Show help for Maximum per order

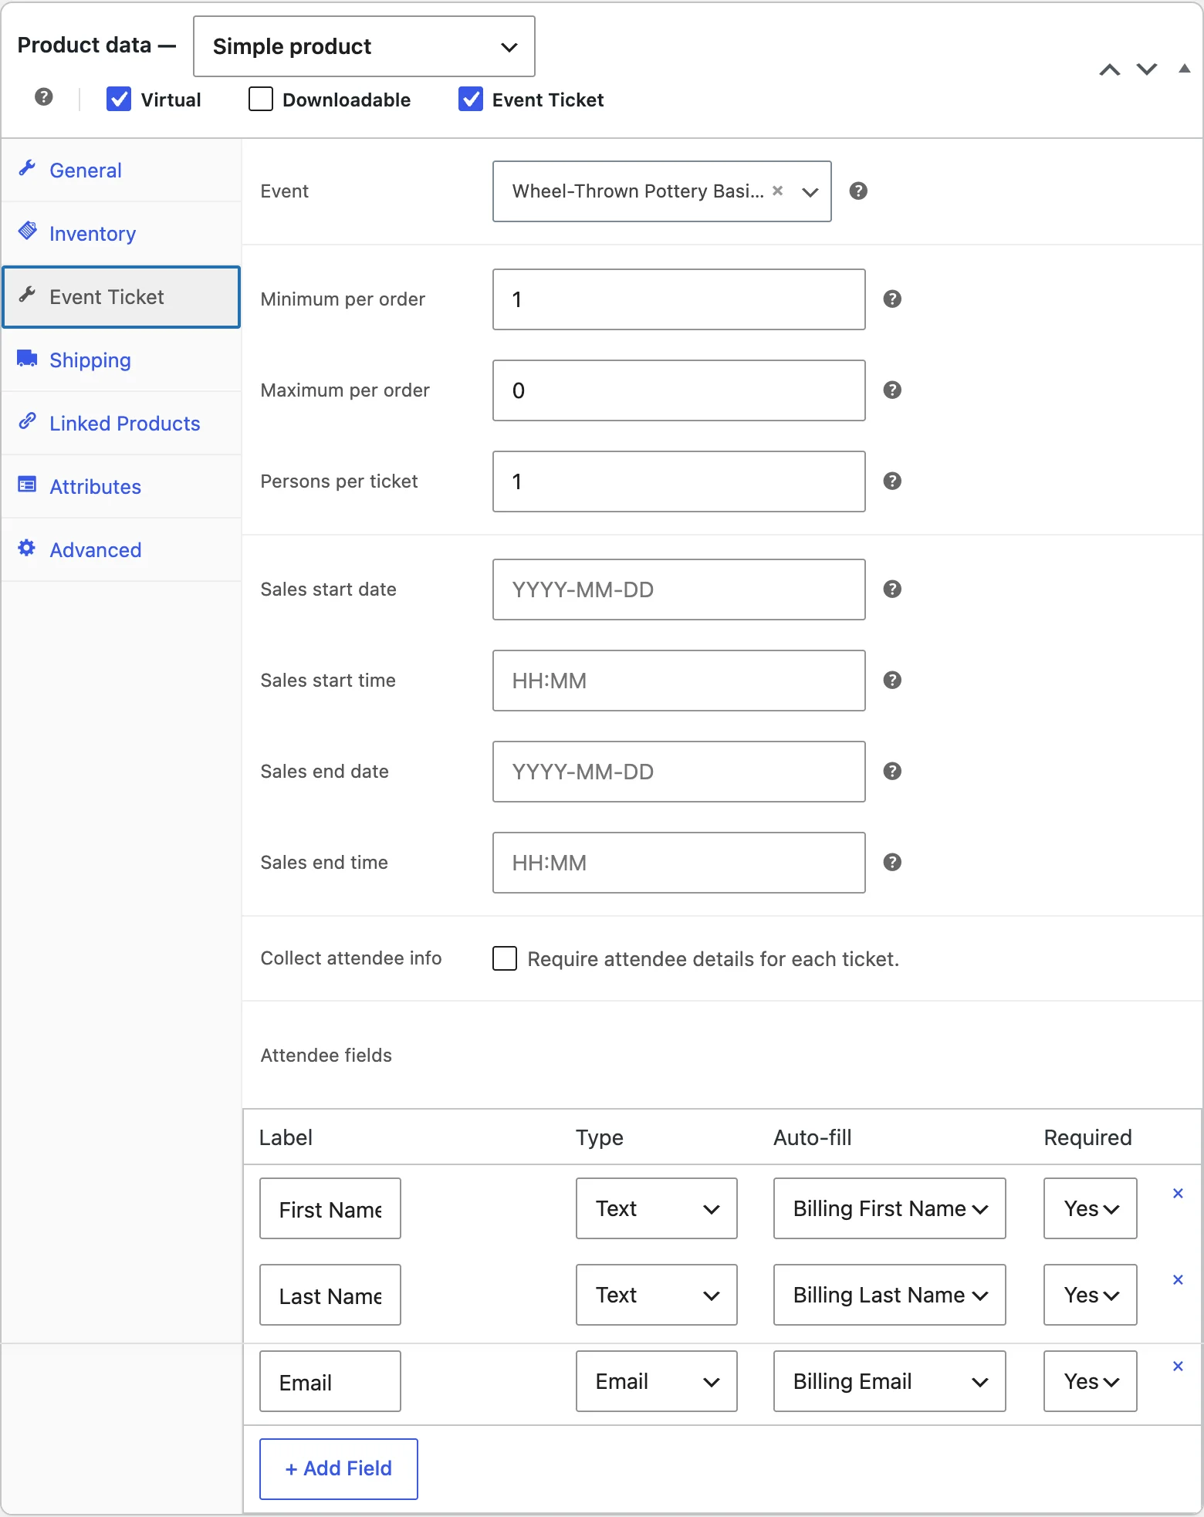click(x=892, y=390)
